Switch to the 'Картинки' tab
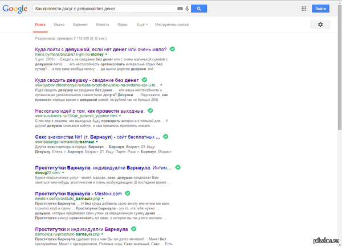Screen dimensions: 342x247 tap(80, 24)
